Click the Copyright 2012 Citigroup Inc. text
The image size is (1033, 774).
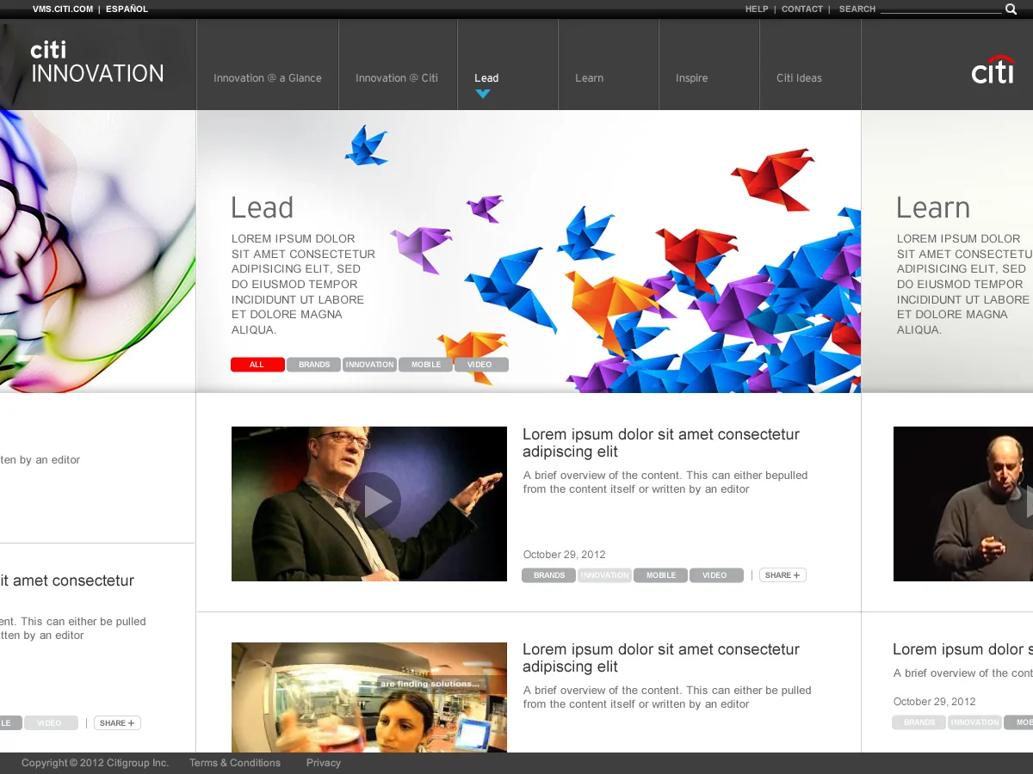[x=95, y=763]
